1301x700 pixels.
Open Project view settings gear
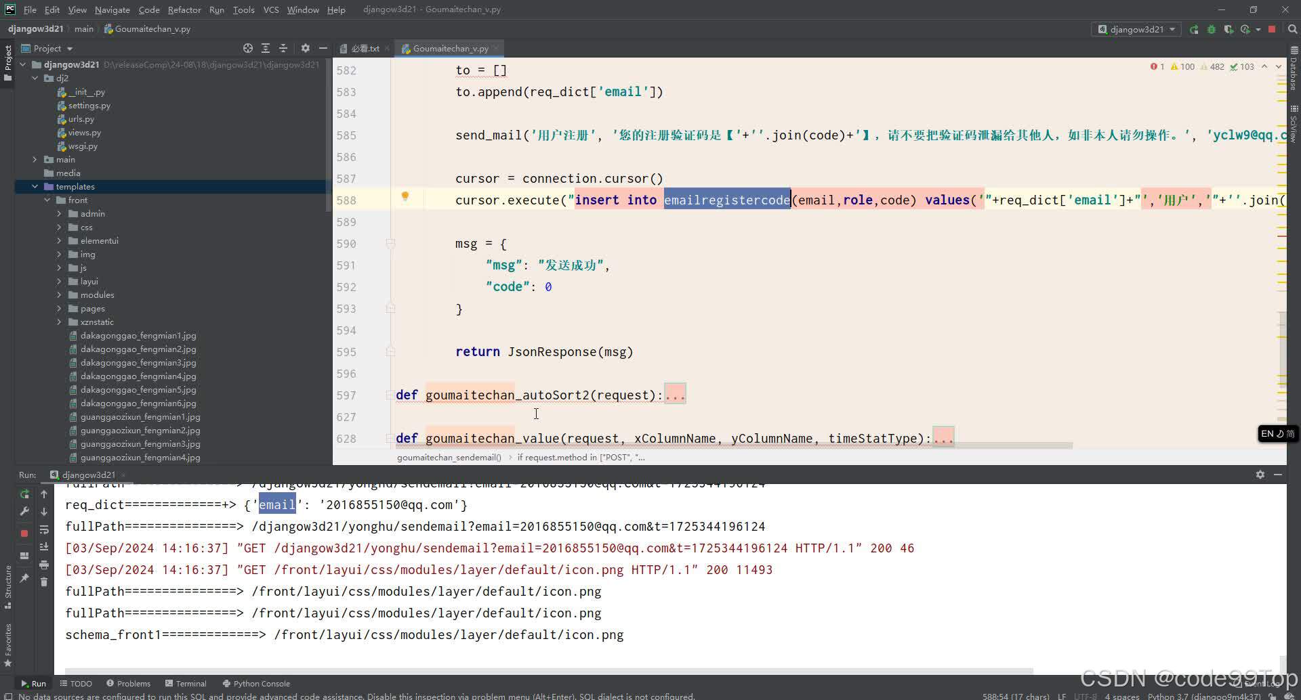tap(306, 48)
